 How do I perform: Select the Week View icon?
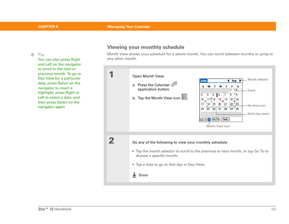click(x=207, y=120)
